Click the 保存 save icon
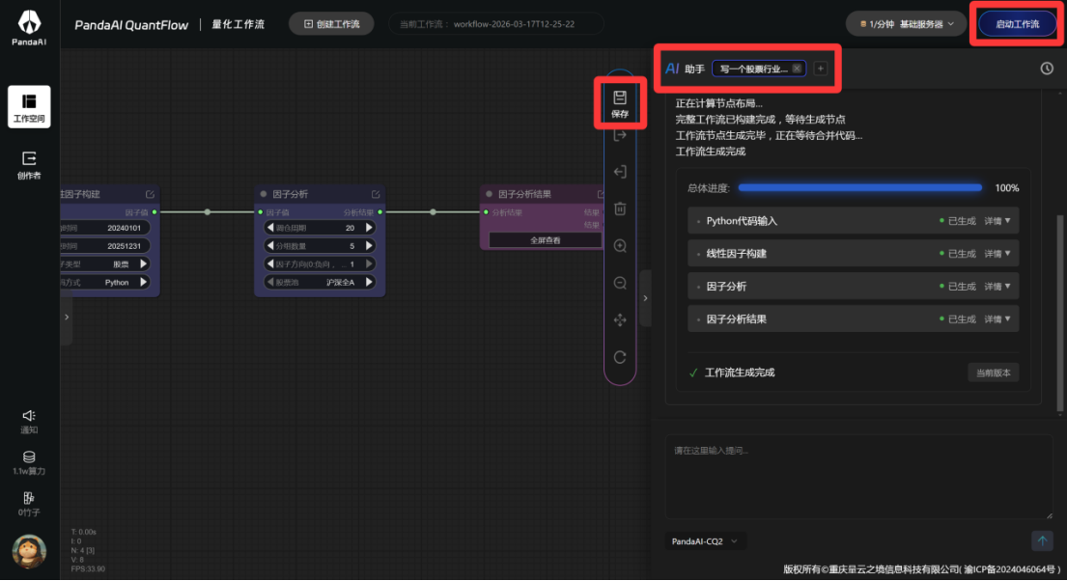Screen dimensions: 1067x581 tap(620, 103)
